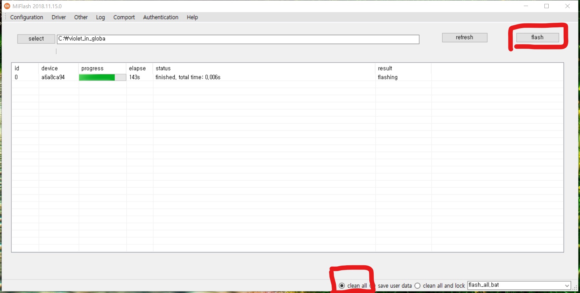
Task: Focus the ROM path input field
Action: point(238,39)
